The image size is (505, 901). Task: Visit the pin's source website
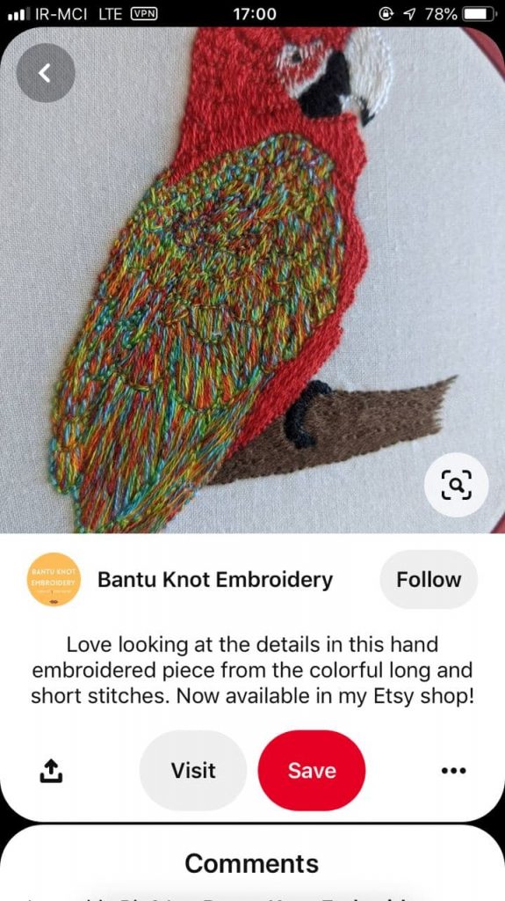tap(193, 770)
